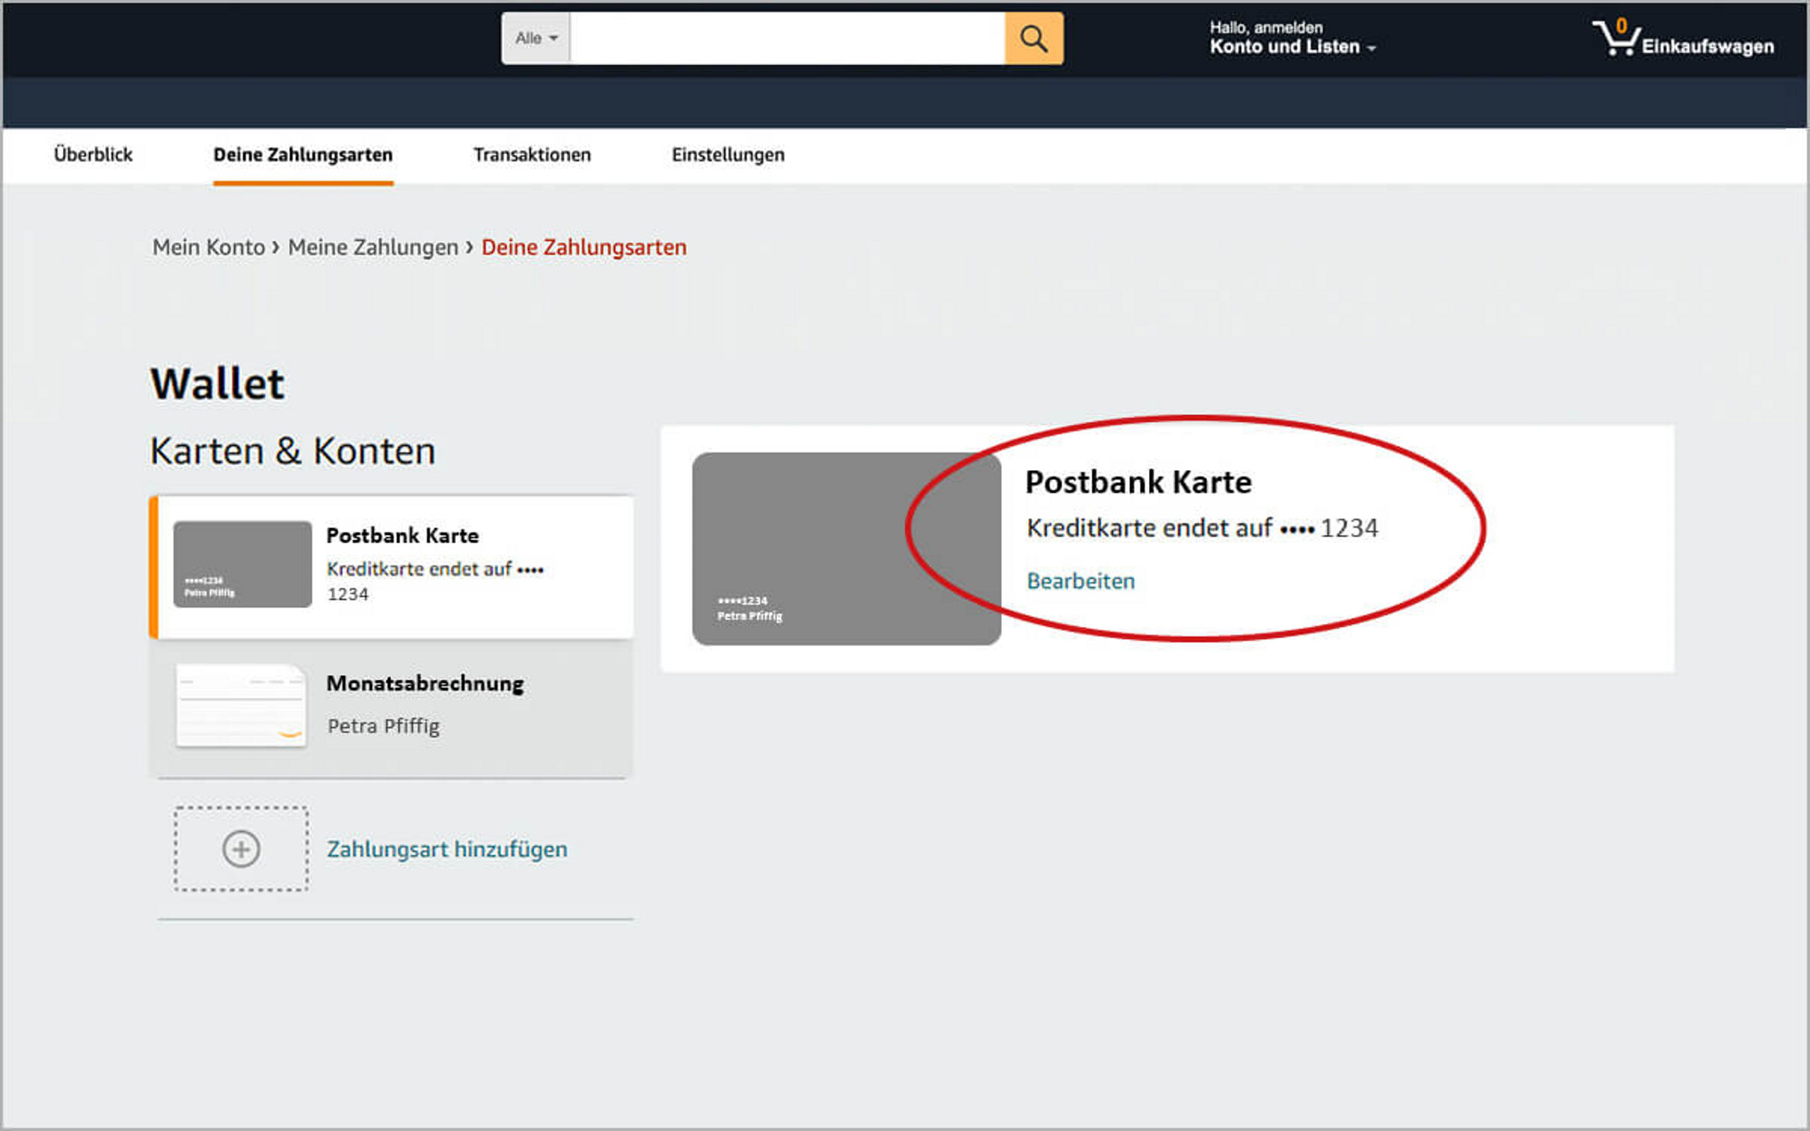Screen dimensions: 1810x1131
Task: Click the Monatsabrechnung invoice thumbnail icon
Action: 241,705
